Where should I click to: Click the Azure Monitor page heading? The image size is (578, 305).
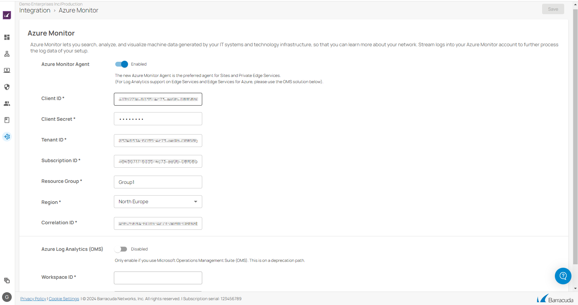[51, 33]
